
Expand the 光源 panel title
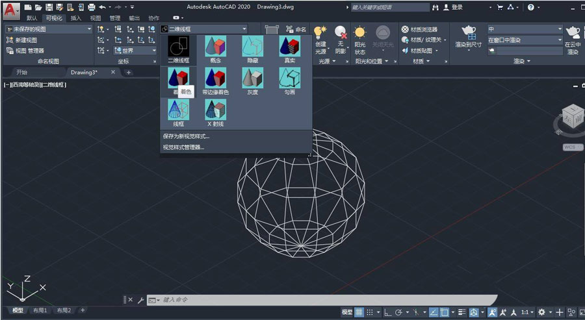(327, 61)
